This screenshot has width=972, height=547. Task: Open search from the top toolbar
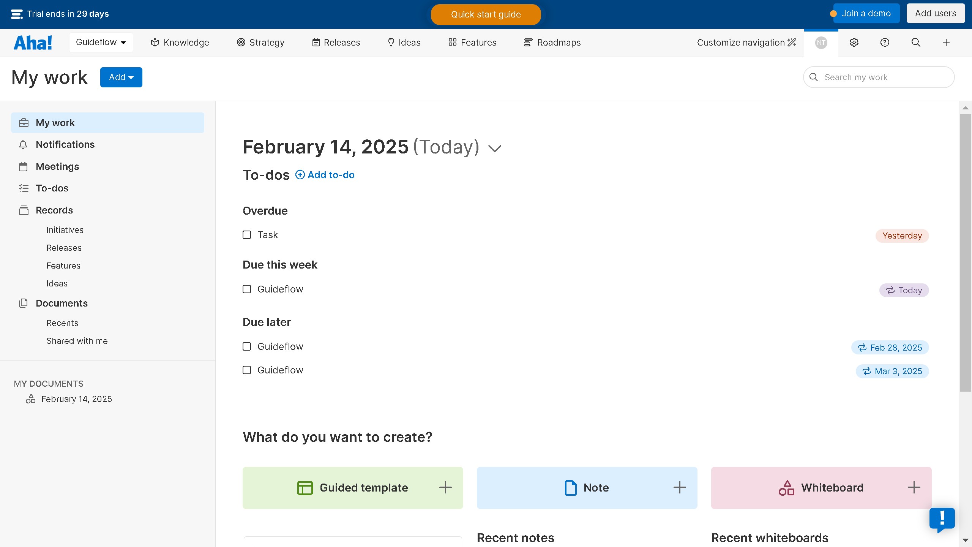coord(915,42)
